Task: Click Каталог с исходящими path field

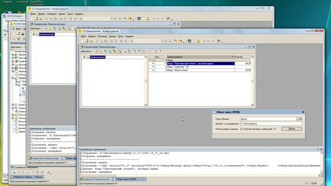Action: (271, 124)
